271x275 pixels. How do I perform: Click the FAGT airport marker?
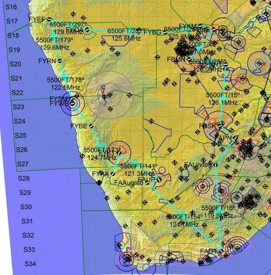(221, 251)
